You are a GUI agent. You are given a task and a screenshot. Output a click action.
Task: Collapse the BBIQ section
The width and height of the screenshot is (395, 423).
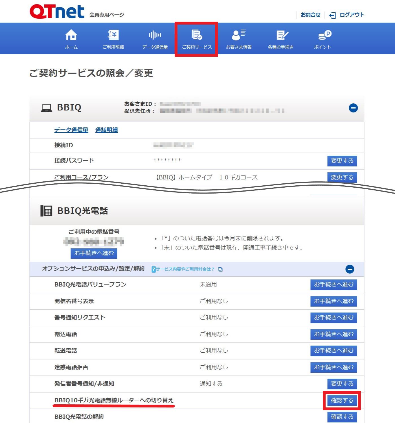pyautogui.click(x=353, y=108)
